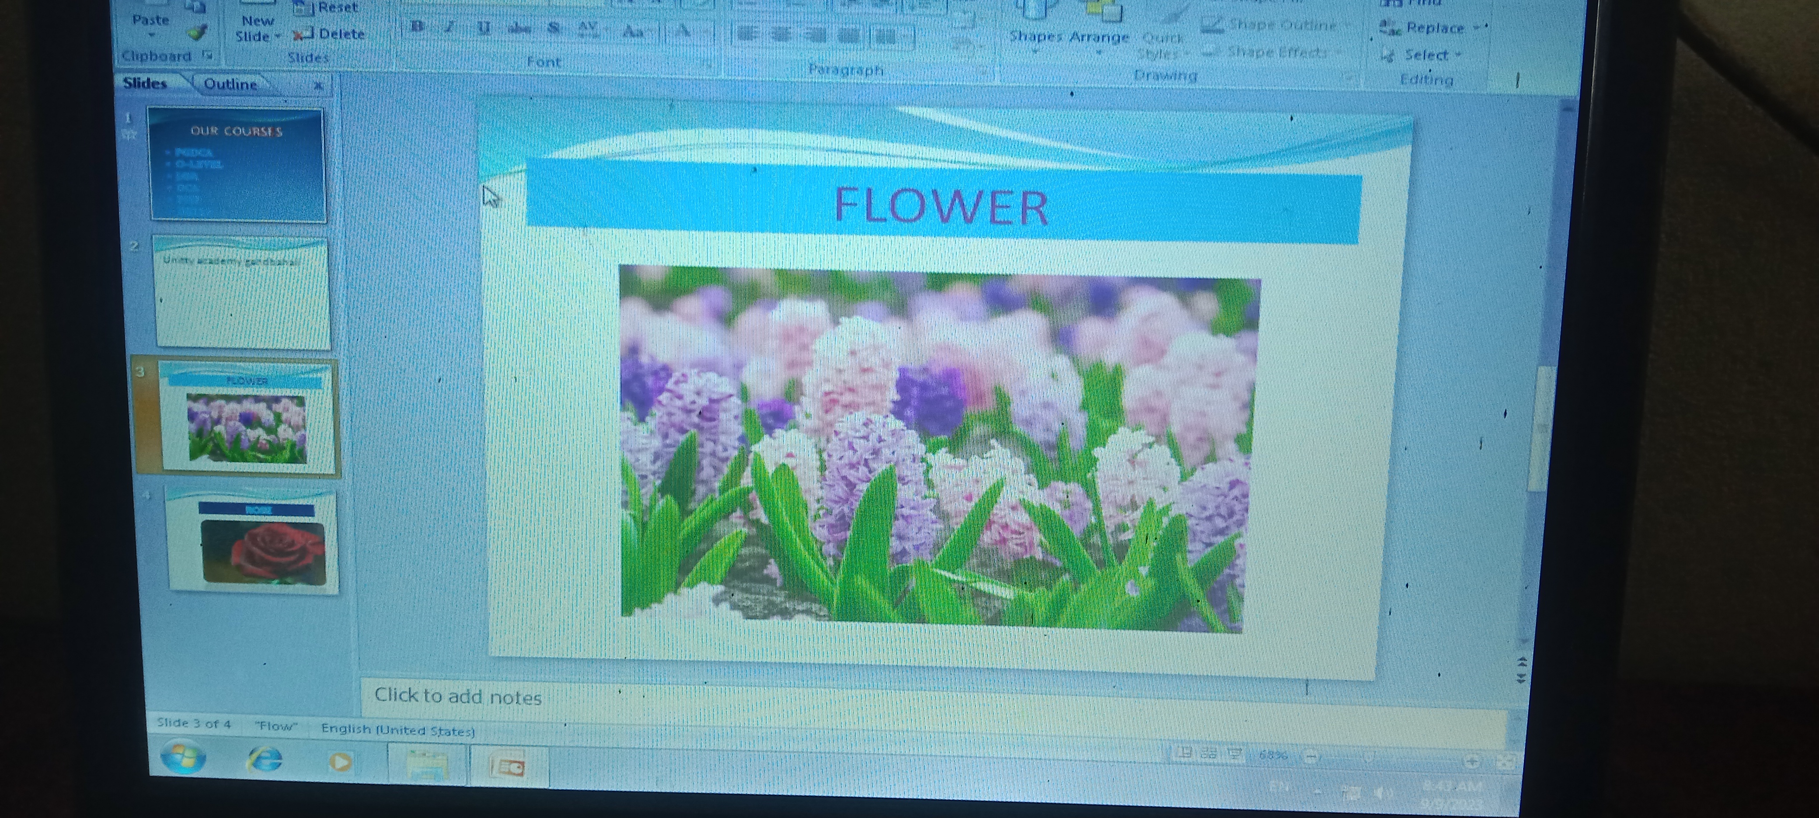Screen dimensions: 1819x818
Task: Switch to the Slides tab
Action: 145,83
